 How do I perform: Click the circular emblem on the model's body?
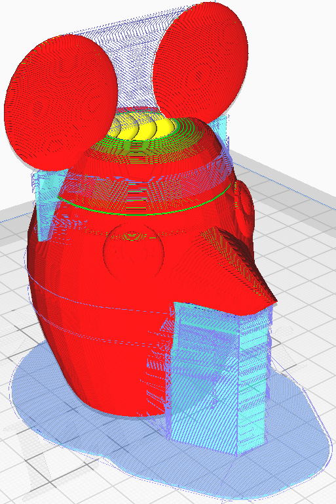point(134,251)
